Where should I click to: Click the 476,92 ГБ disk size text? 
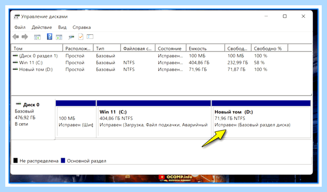click(x=25, y=117)
